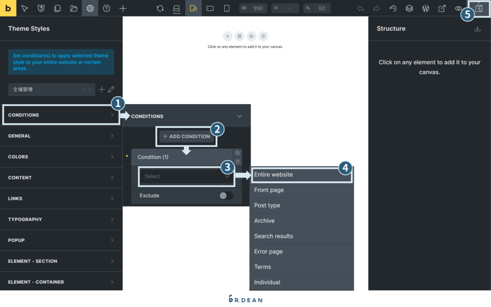The image size is (491, 307).
Task: Open the condition Select dropdown
Action: pyautogui.click(x=186, y=176)
